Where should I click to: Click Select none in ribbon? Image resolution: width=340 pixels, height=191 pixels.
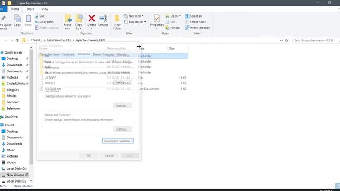coord(195,22)
